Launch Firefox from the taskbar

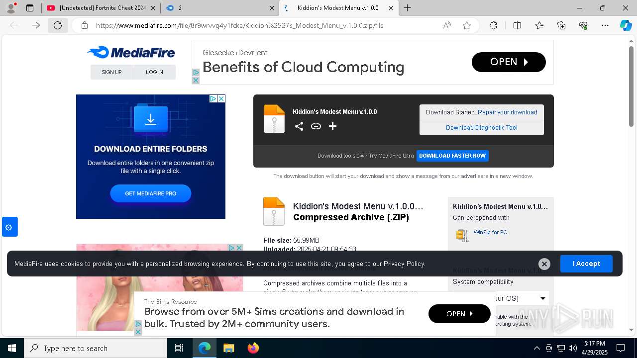(x=253, y=348)
